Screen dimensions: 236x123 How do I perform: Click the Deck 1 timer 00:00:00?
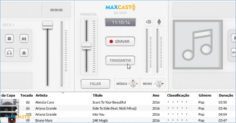56,10
